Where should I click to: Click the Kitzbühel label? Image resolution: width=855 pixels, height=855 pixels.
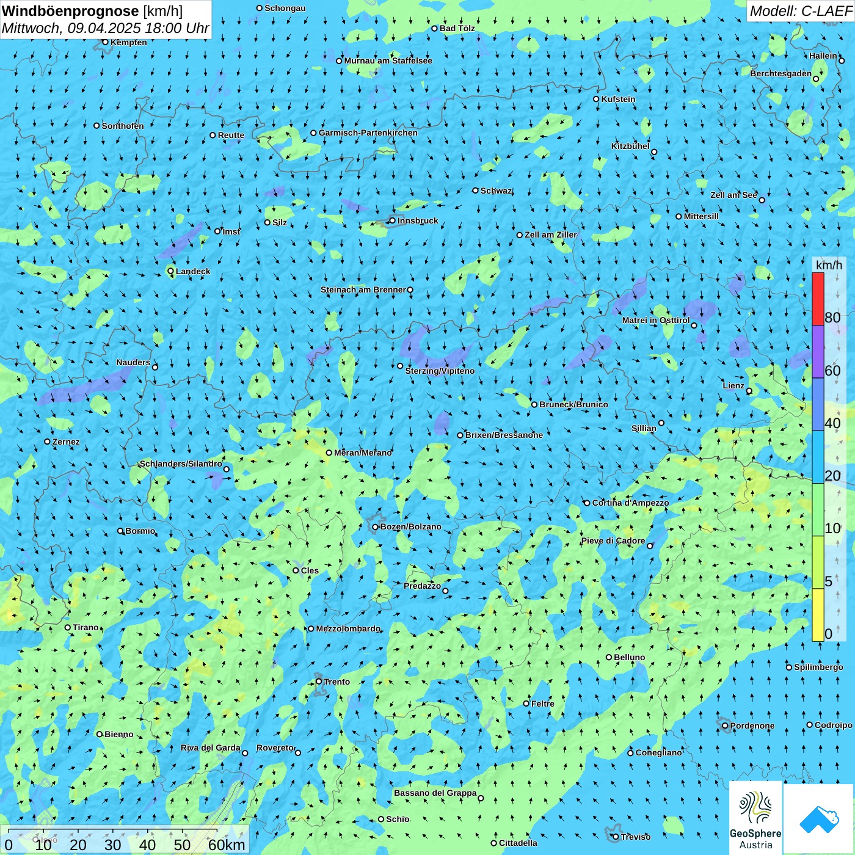tap(630, 146)
